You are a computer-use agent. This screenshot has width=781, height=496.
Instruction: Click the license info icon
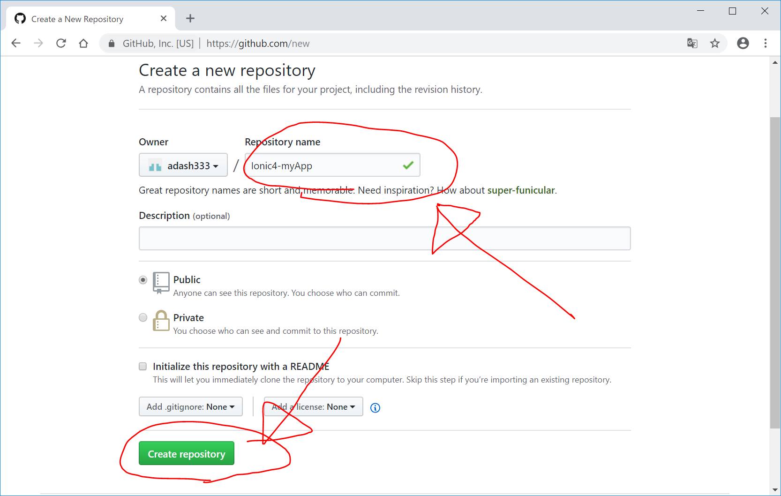375,408
